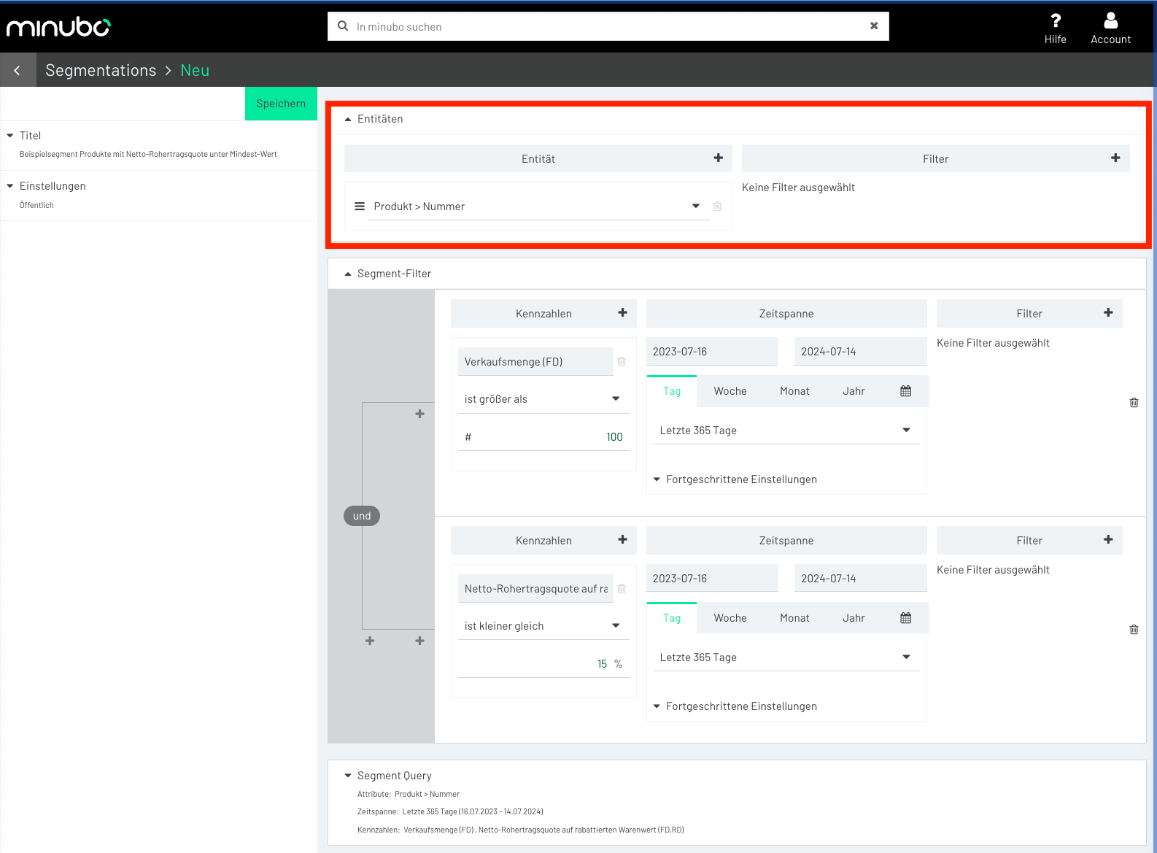The image size is (1157, 853).
Task: Collapse the Entitäten panel
Action: pyautogui.click(x=348, y=119)
